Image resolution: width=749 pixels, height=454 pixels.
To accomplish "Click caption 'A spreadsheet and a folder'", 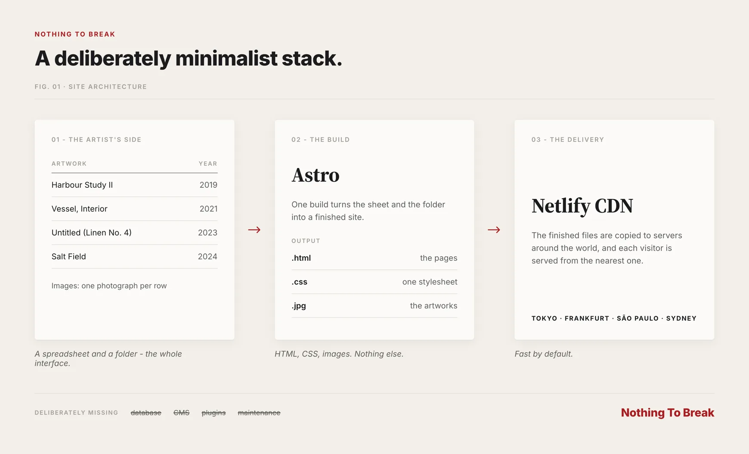I will [108, 358].
